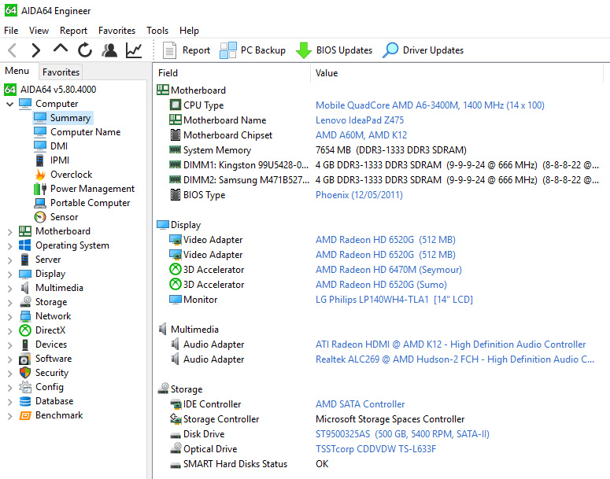Screen dimensions: 610x479
Task: Open Portable Computer page
Action: tap(82, 203)
